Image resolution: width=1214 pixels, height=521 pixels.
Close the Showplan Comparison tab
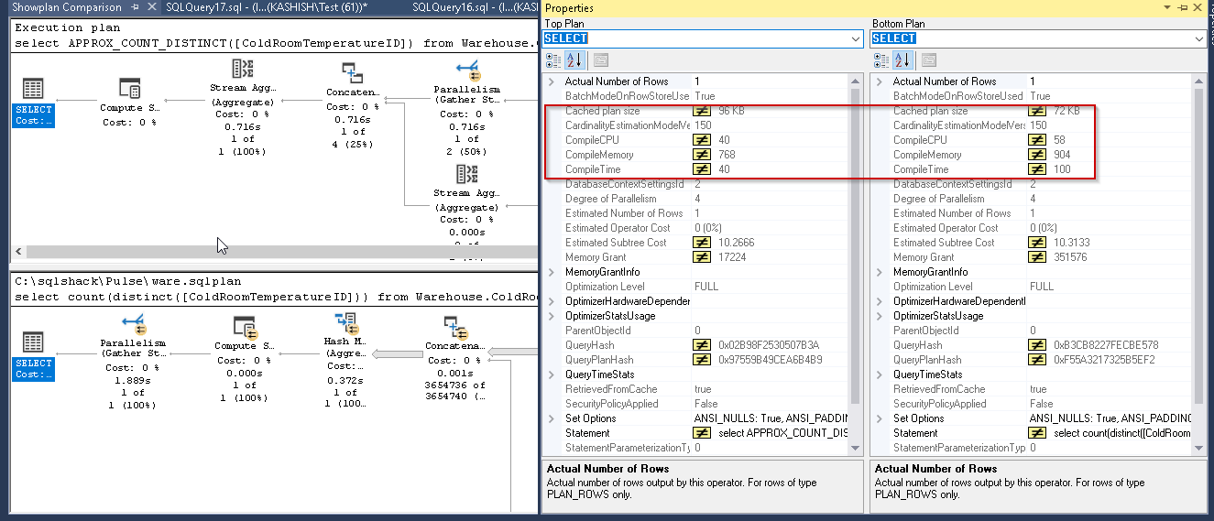point(150,7)
